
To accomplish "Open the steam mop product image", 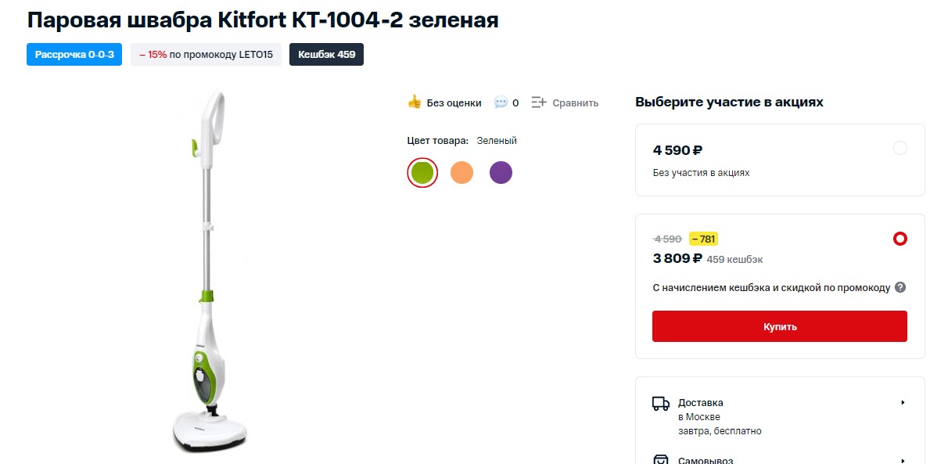I will [x=210, y=272].
